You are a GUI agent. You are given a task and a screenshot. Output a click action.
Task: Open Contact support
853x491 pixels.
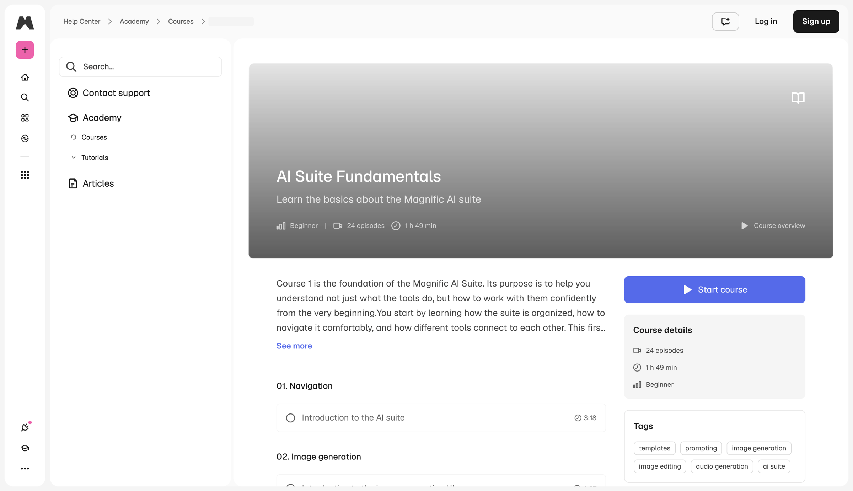tap(116, 93)
